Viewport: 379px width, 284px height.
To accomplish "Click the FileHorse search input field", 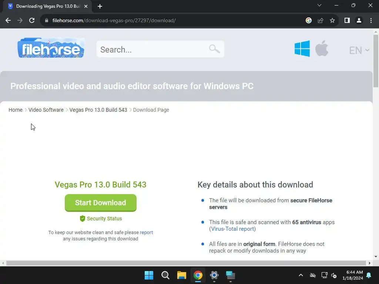I will (x=160, y=49).
